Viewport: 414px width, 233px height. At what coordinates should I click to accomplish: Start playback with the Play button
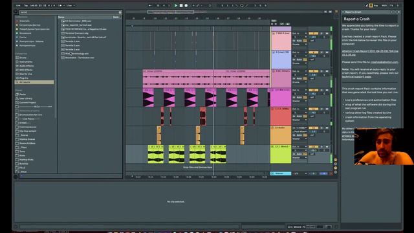pyautogui.click(x=176, y=6)
